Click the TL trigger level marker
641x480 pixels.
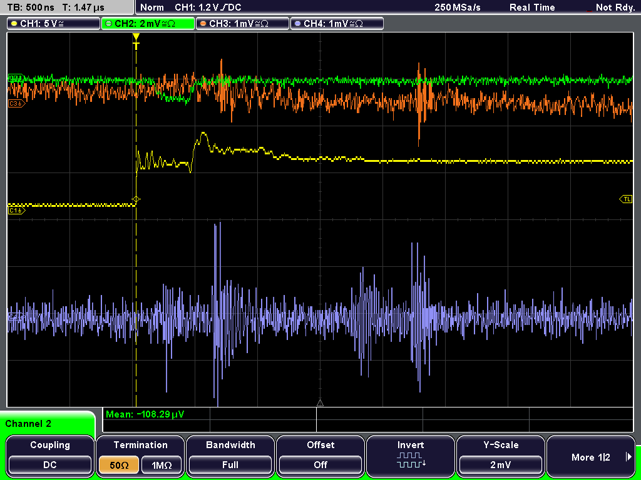tap(626, 199)
